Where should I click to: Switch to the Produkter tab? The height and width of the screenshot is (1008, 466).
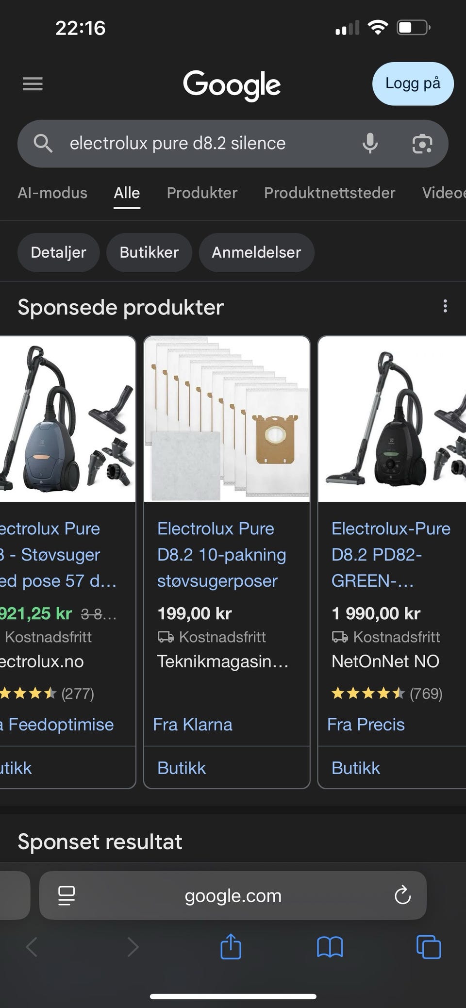coord(202,193)
